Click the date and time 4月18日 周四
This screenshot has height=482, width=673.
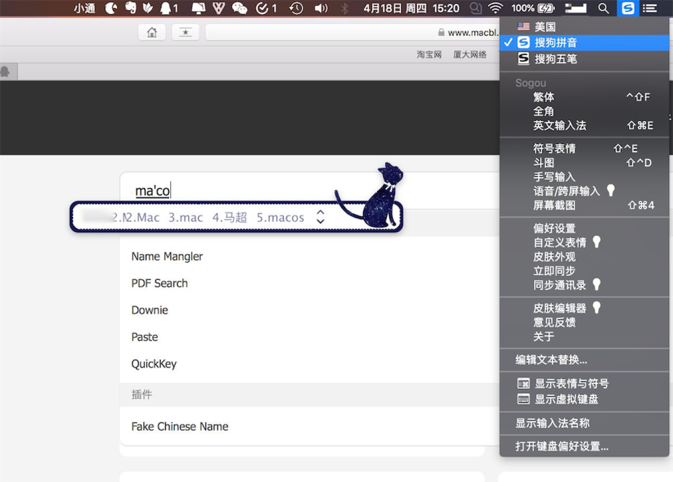point(411,8)
